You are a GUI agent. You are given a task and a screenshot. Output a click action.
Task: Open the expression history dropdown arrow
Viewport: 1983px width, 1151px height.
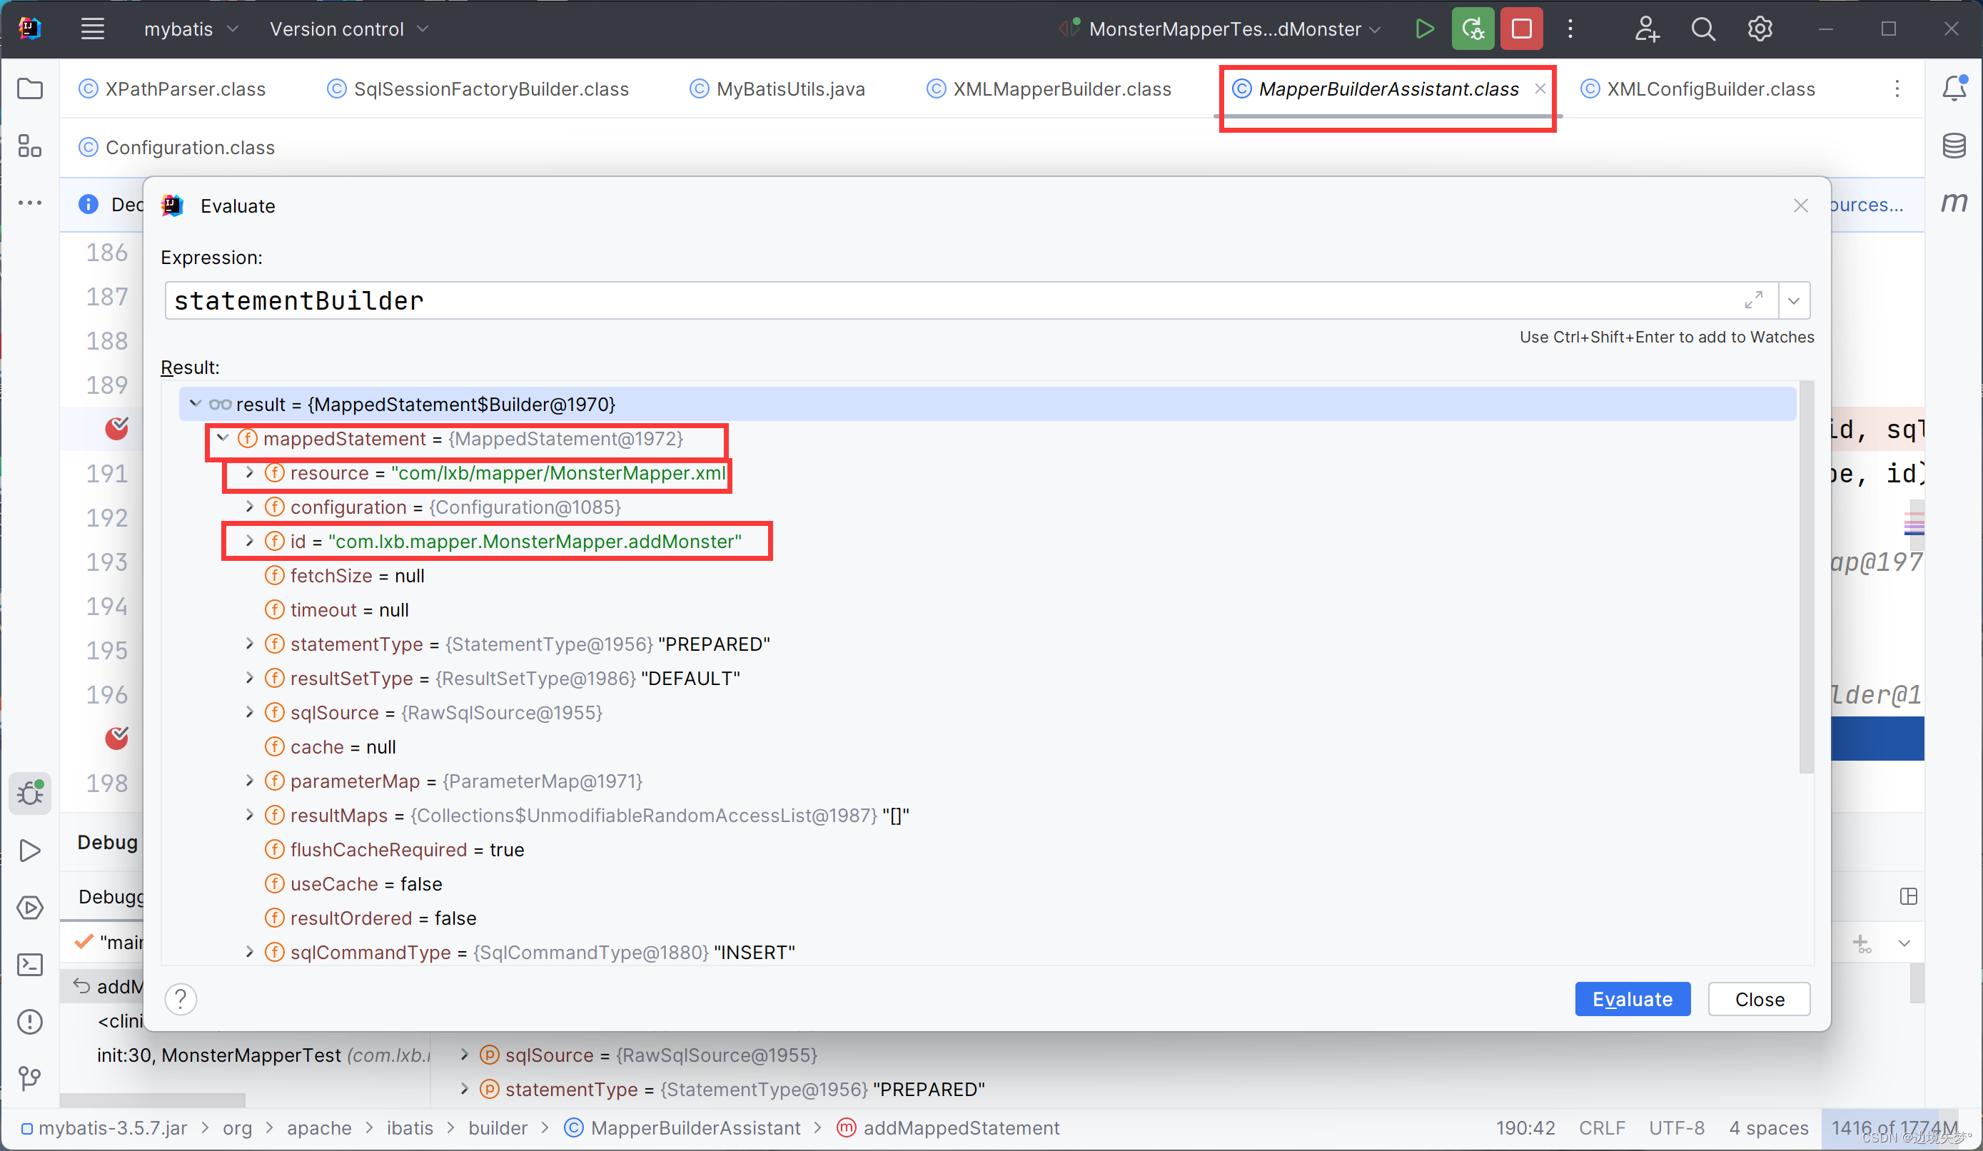pos(1793,300)
